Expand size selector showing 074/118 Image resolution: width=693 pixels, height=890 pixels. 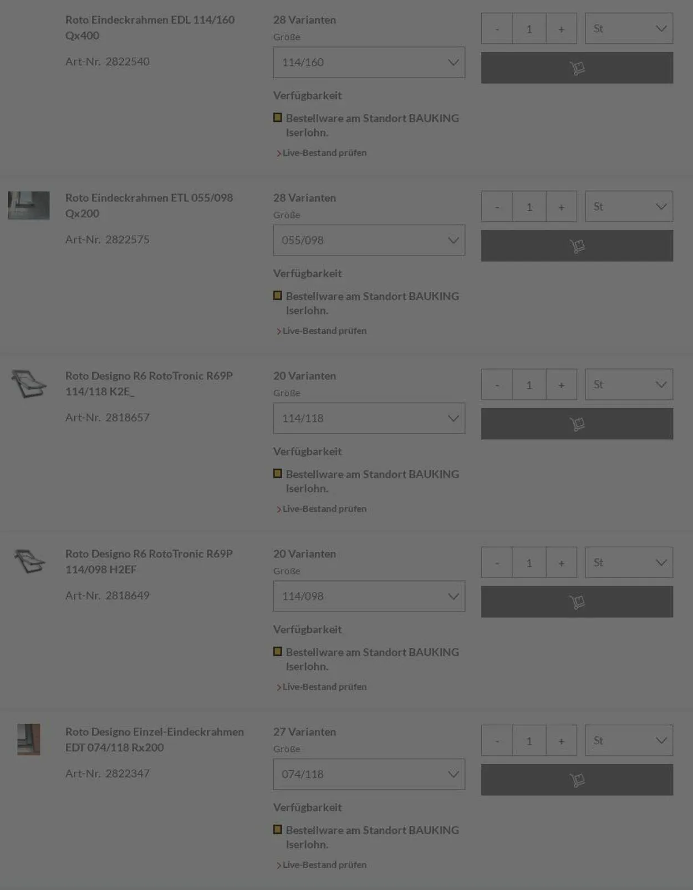tap(369, 774)
